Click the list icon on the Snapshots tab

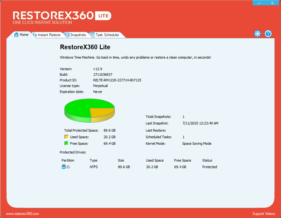(67, 35)
